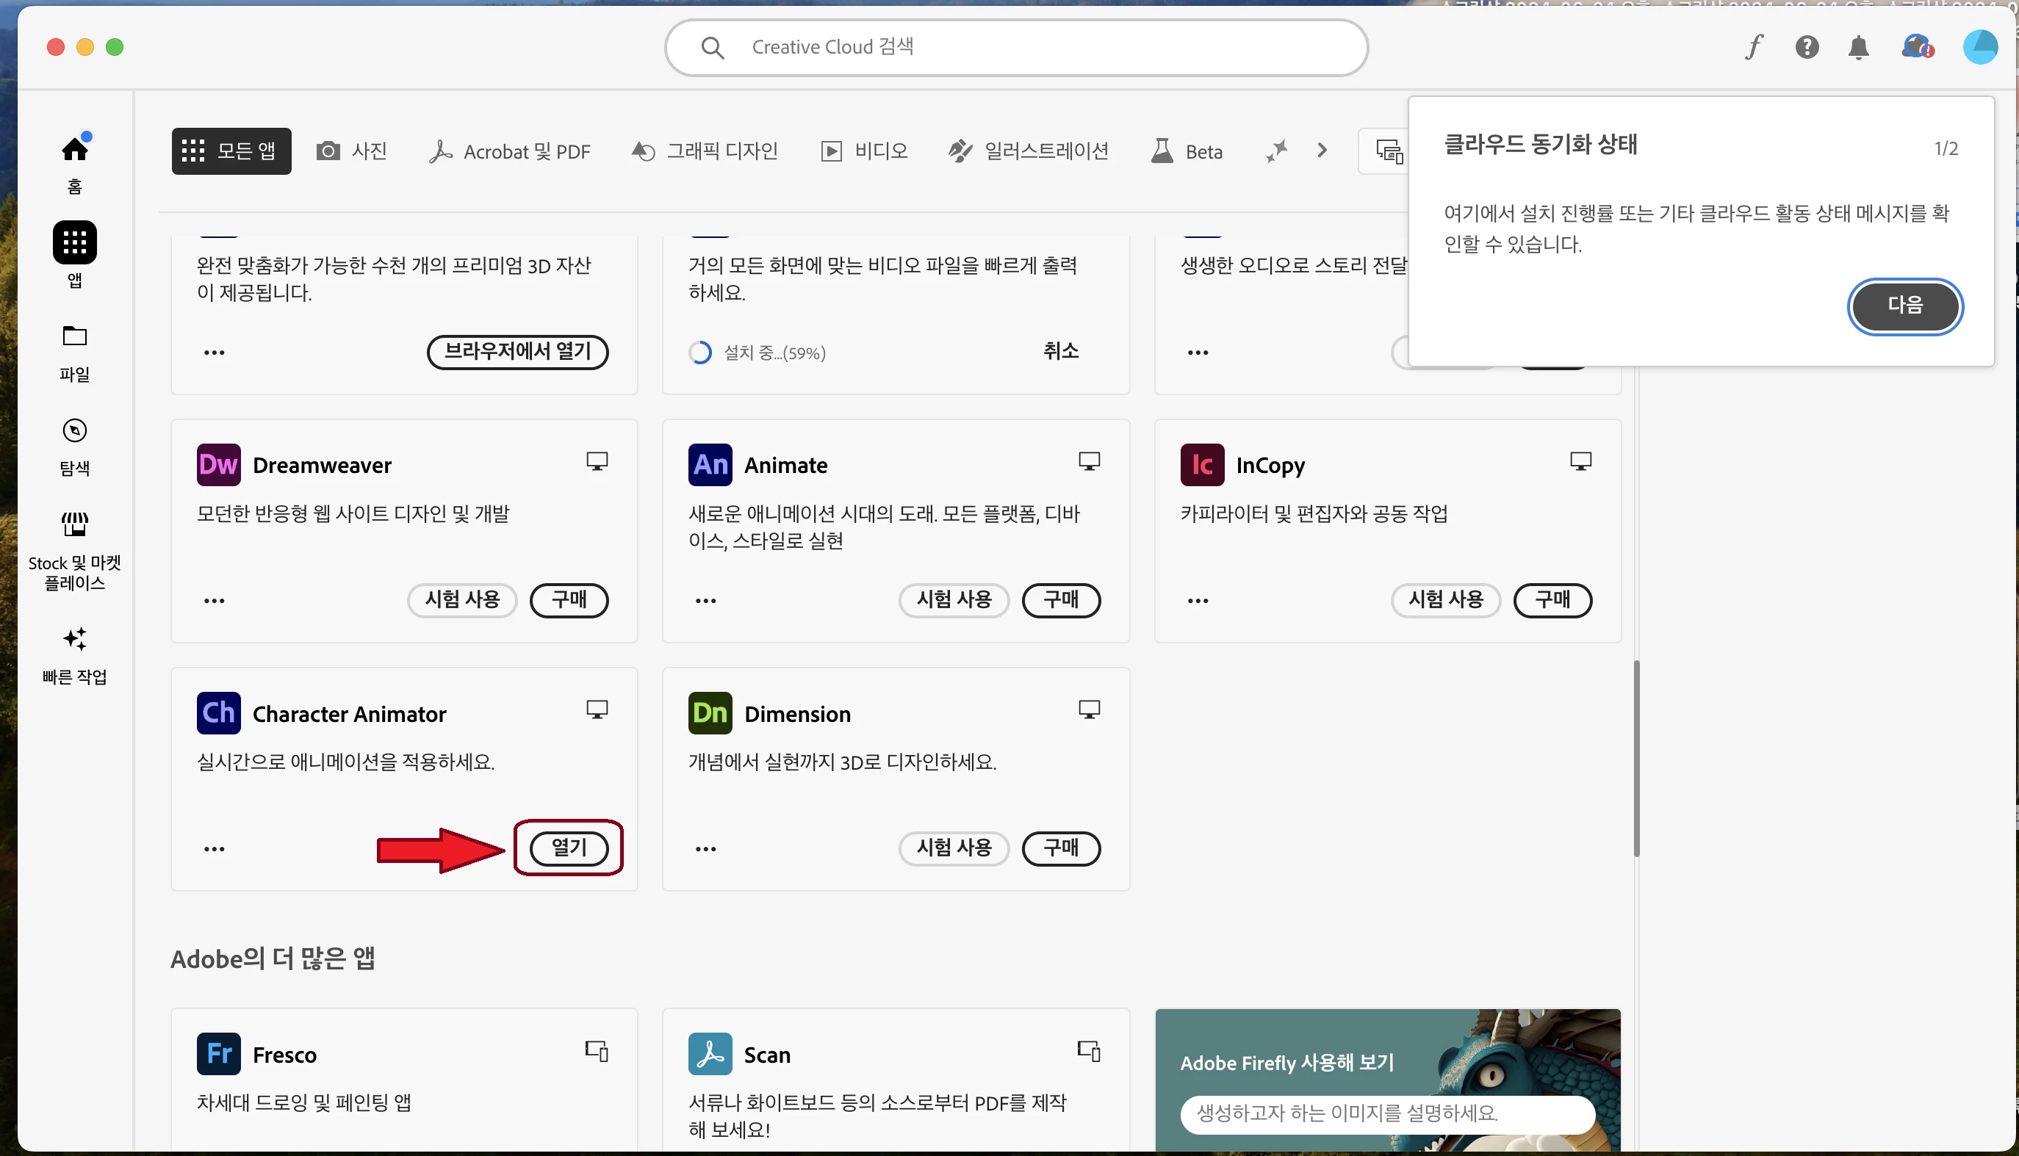Open Stock and Marketplace sidebar icon
Screen dimensions: 2019x1156
point(75,524)
